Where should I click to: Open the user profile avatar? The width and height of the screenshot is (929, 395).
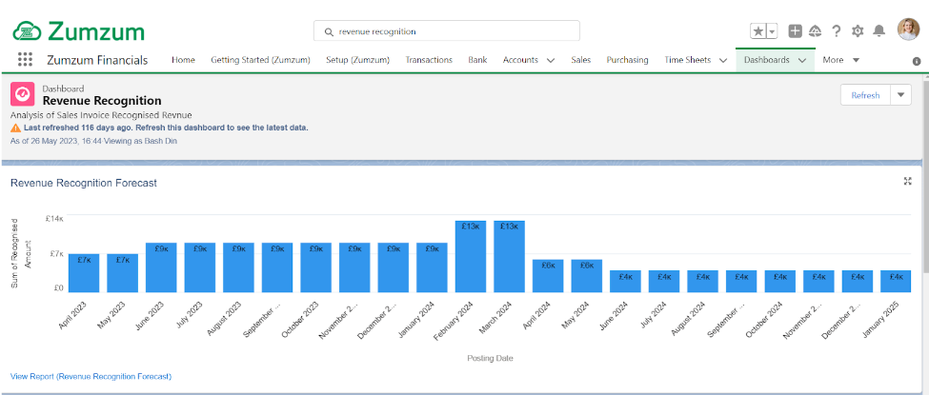[x=908, y=30]
